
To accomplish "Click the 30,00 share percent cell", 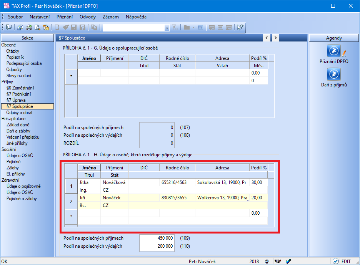I will point(258,182).
